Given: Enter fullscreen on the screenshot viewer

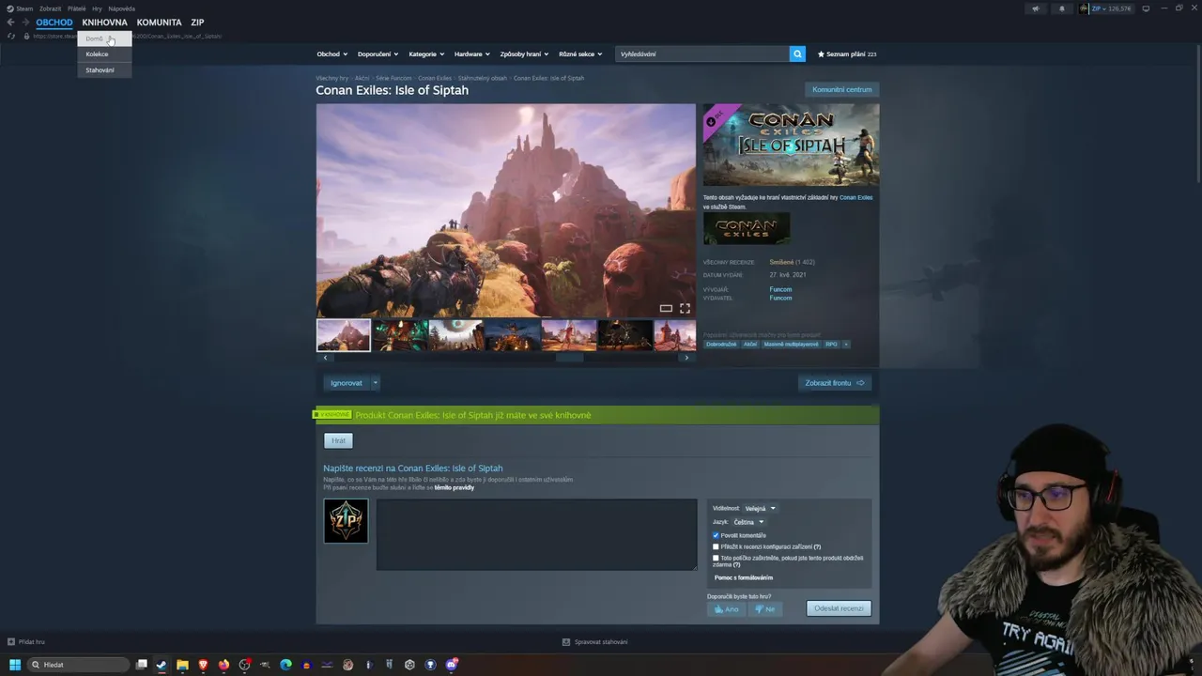Looking at the screenshot, I should [x=685, y=308].
